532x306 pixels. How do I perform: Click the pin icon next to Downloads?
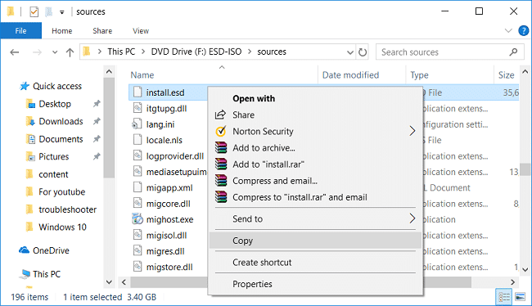pos(97,121)
